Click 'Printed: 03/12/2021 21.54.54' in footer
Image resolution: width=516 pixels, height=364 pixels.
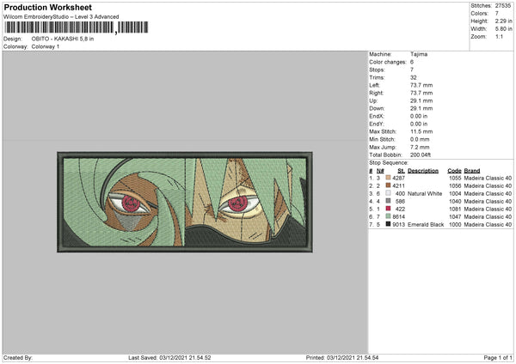tap(342, 357)
